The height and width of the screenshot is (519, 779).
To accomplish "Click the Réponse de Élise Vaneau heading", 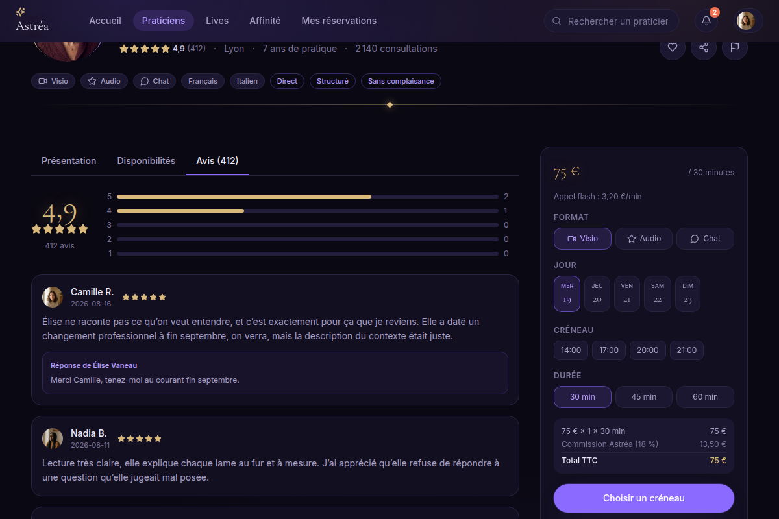I will (94, 365).
